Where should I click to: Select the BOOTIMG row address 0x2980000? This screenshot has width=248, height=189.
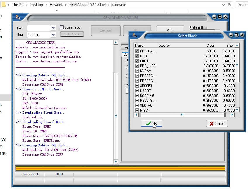[x=211, y=96]
